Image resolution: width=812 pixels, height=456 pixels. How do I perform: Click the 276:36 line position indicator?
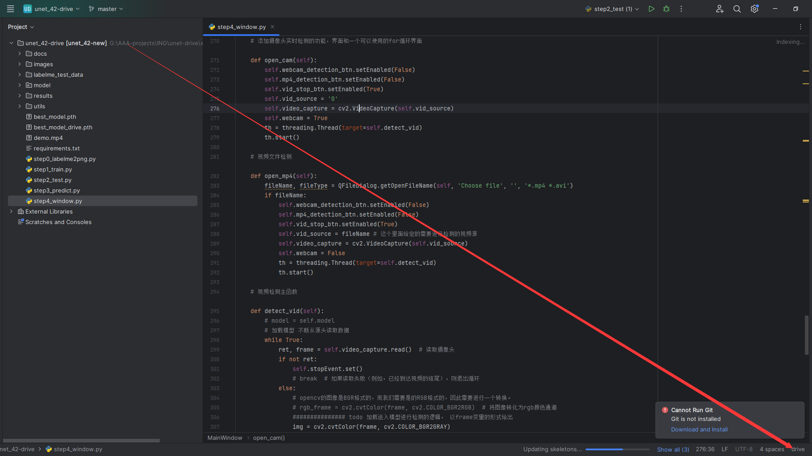(x=705, y=449)
